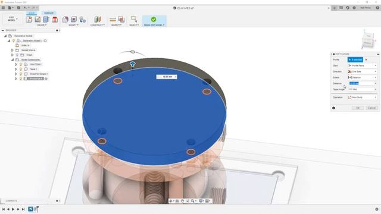Open the Extent dropdown showing Distance
Image resolution: width=381 pixels, height=214 pixels.
(362, 77)
